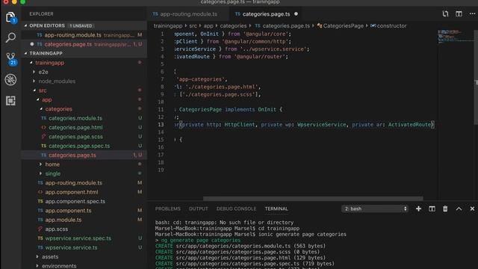Split the editor to the right
The height and width of the screenshot is (269, 478).
pyautogui.click(x=459, y=13)
